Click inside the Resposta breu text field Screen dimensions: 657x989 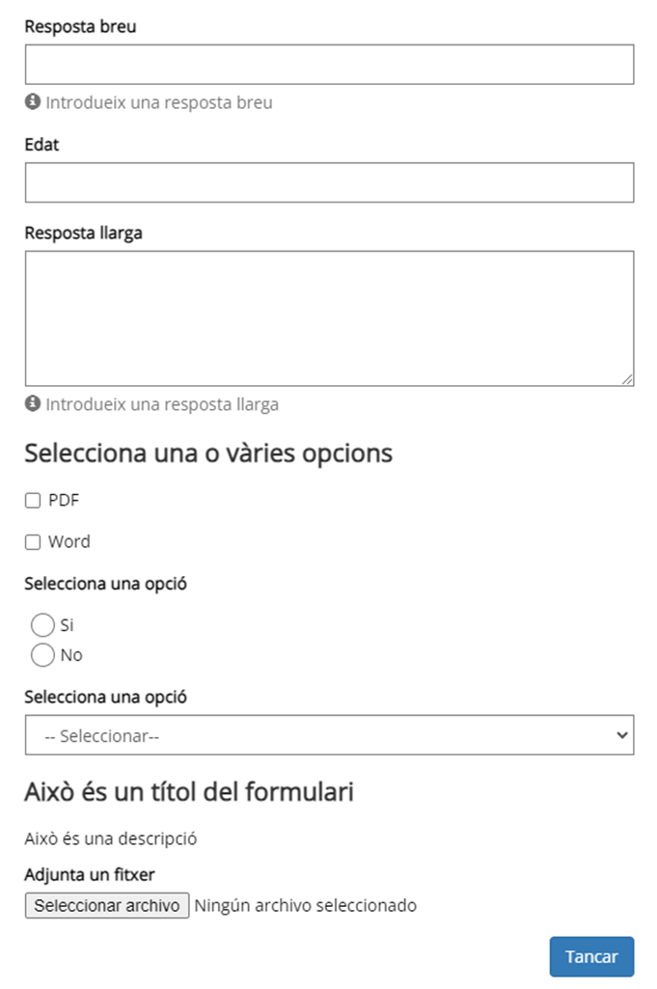[328, 64]
